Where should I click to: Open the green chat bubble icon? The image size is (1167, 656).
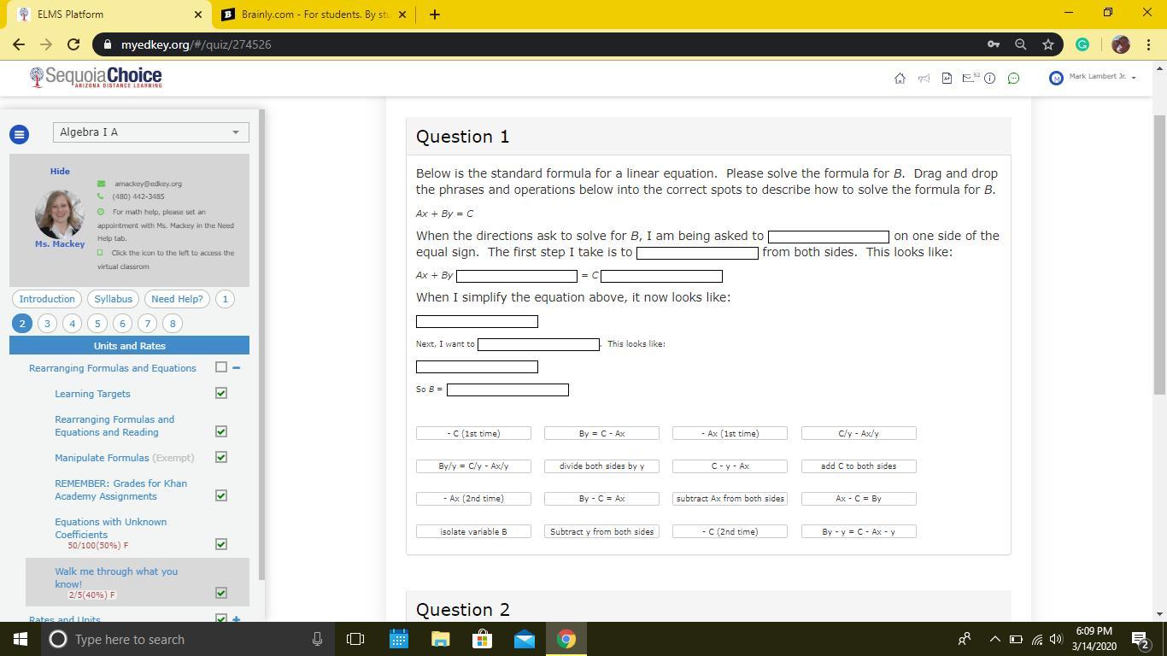click(1013, 79)
